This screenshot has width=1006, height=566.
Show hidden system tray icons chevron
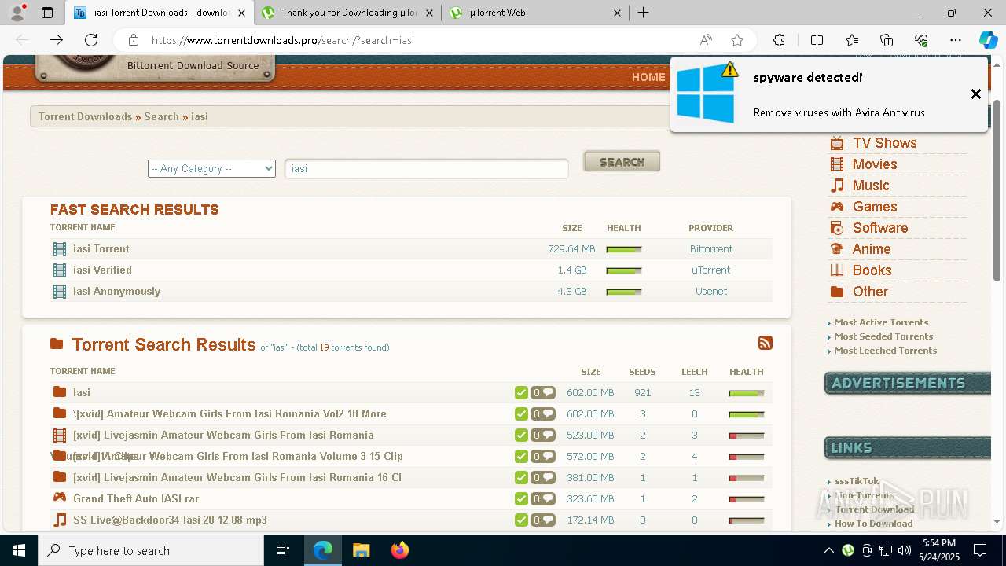[x=829, y=550]
